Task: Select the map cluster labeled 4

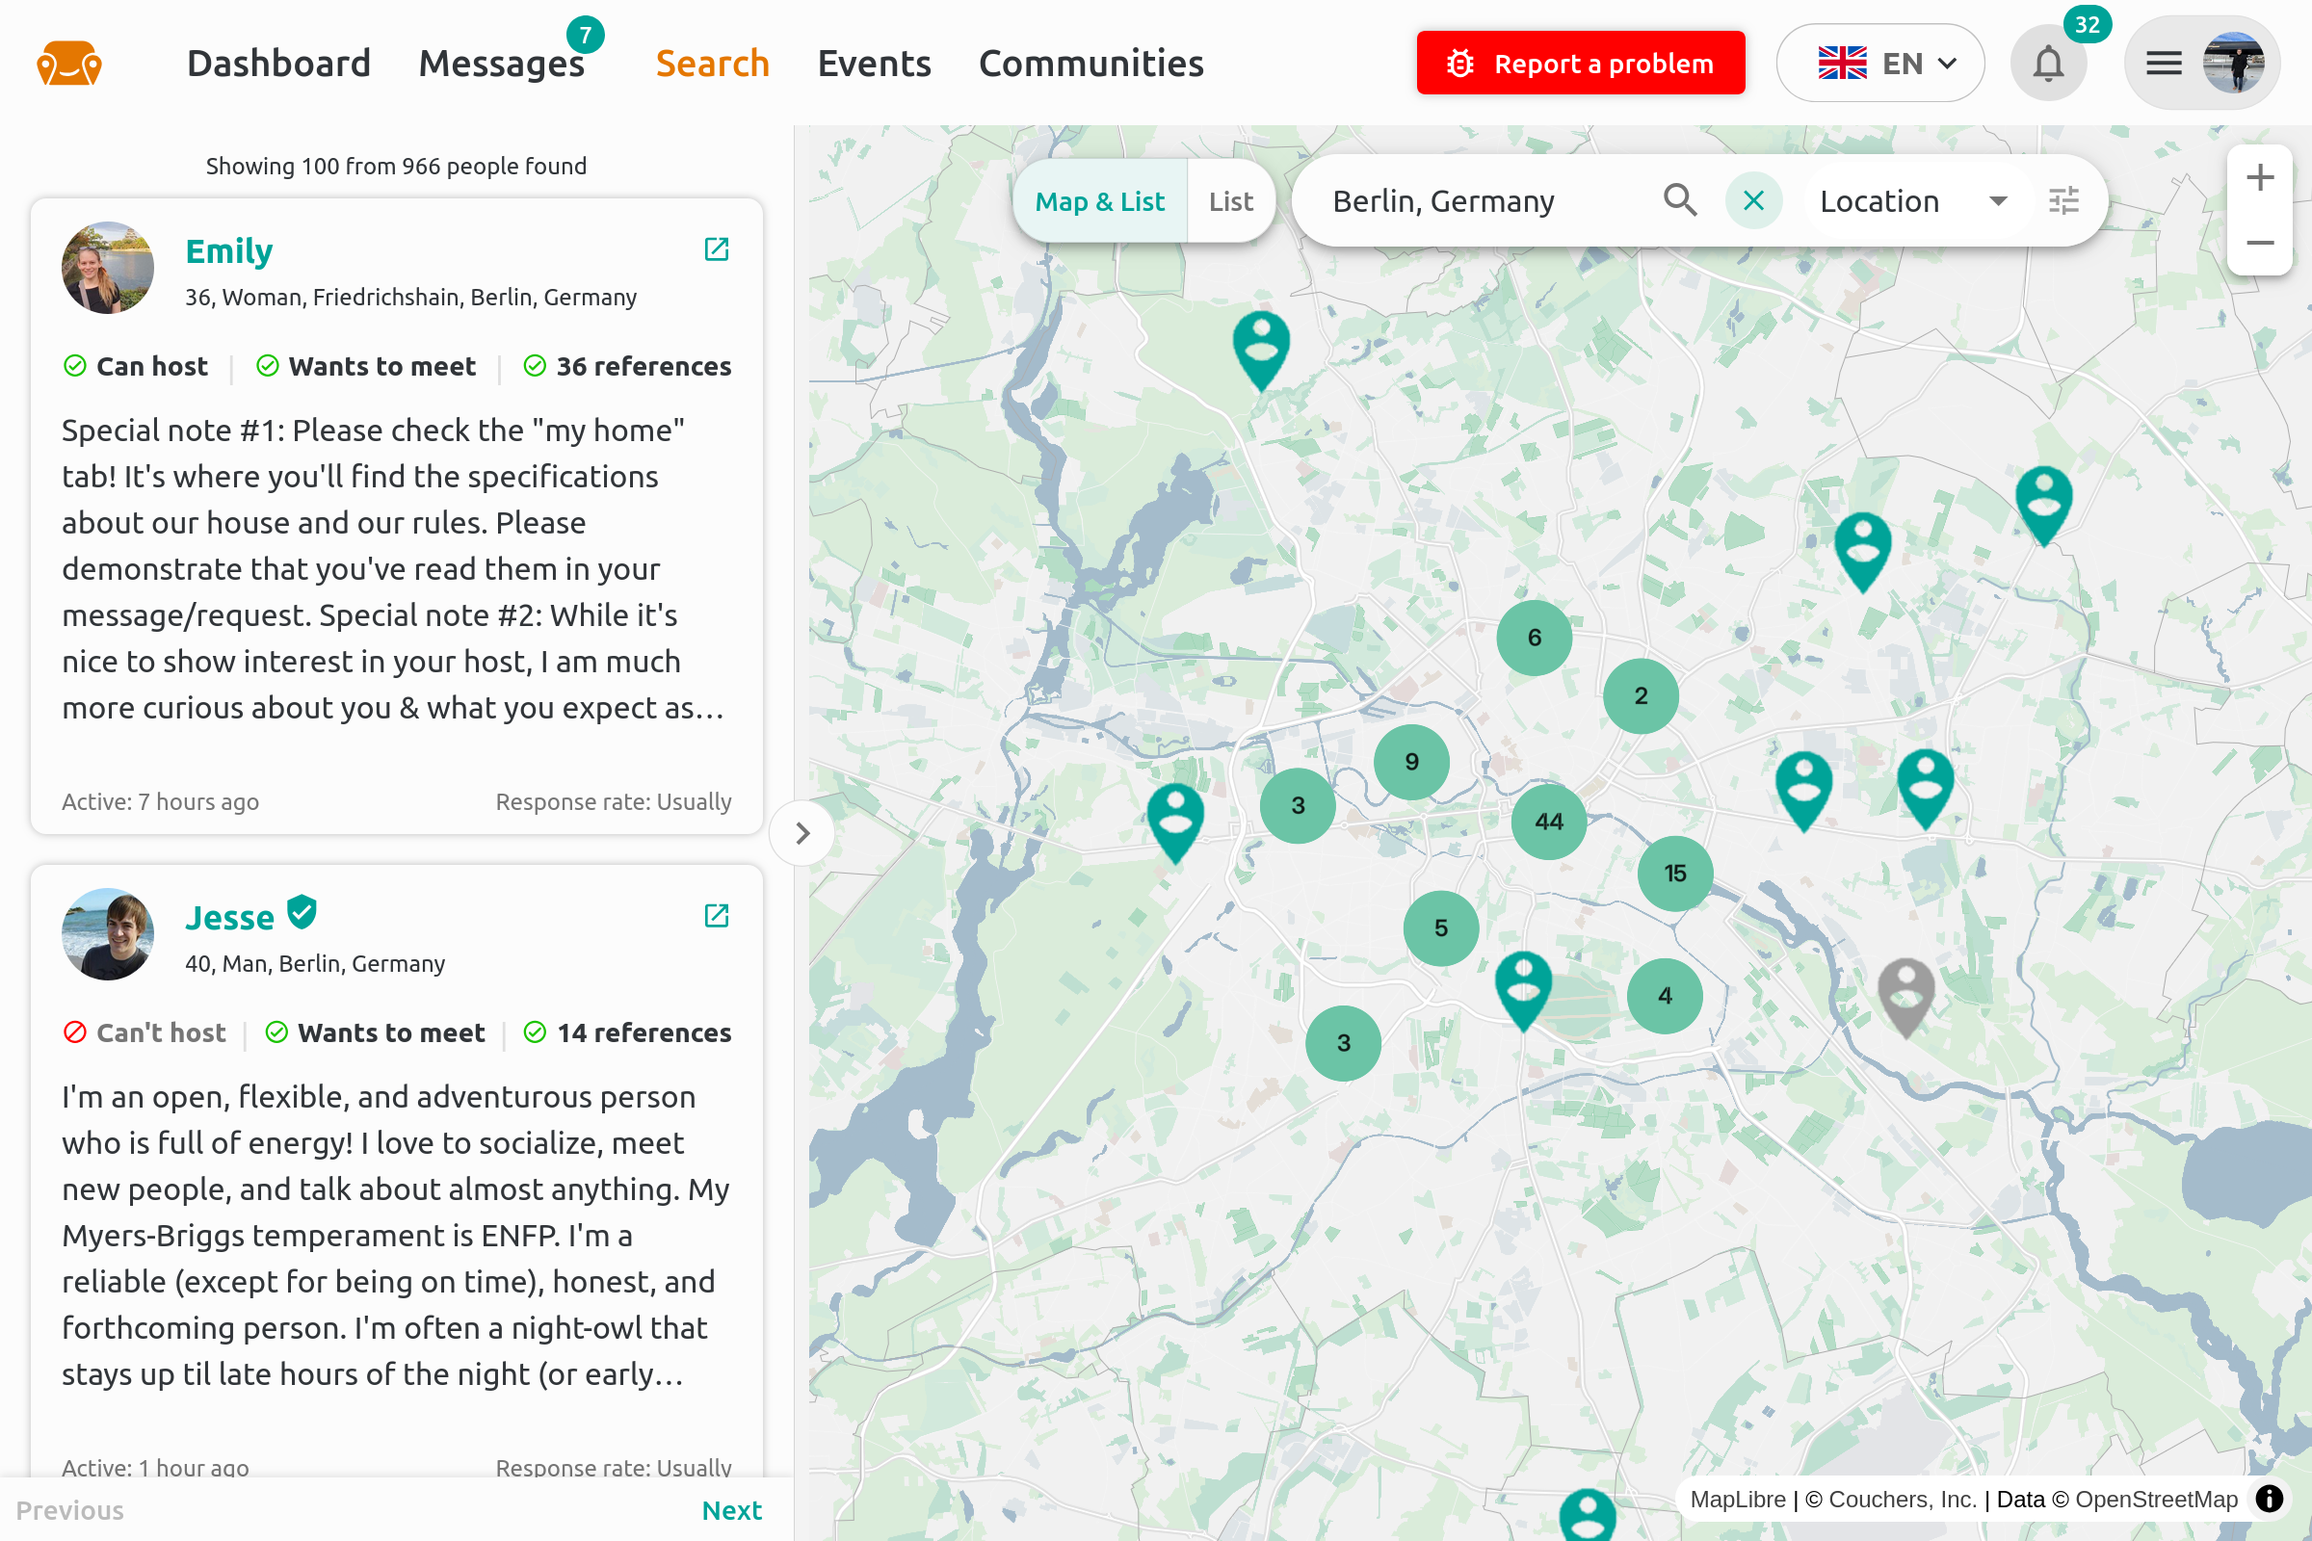Action: point(1666,996)
